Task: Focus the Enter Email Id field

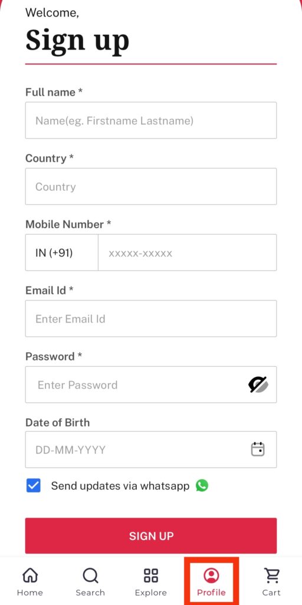Action: tap(151, 318)
